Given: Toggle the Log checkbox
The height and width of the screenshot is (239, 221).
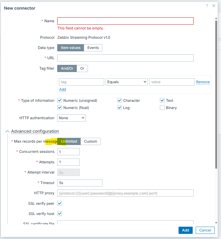Looking at the screenshot, I should pyautogui.click(x=120, y=108).
